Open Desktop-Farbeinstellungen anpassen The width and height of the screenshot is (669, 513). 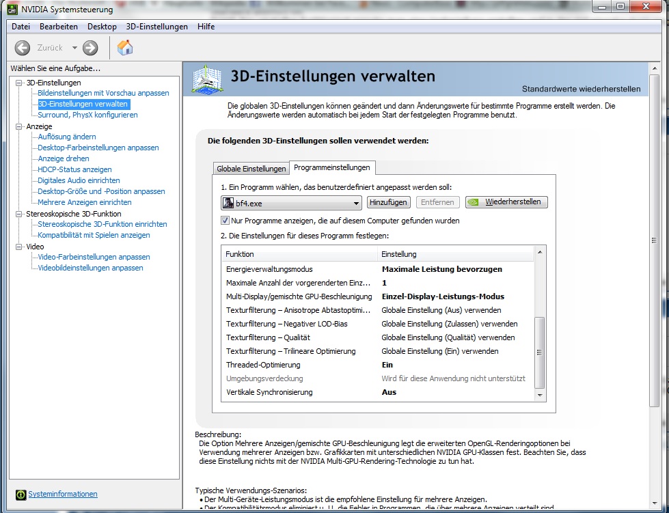pyautogui.click(x=98, y=148)
